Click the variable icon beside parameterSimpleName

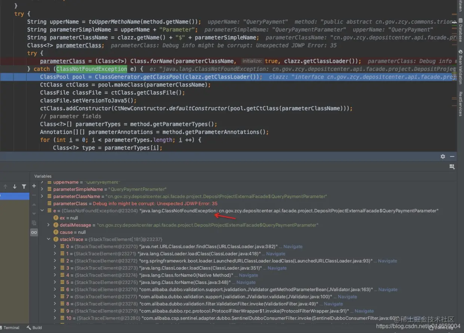[49, 189]
